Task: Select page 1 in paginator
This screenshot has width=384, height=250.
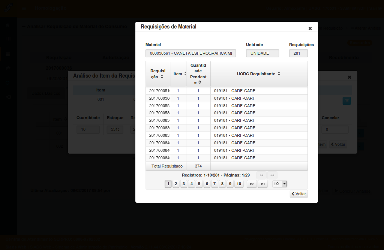Action: pos(168,184)
